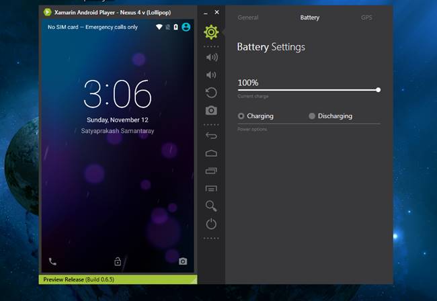Take a screenshot with camera icon
437x301 pixels.
point(211,111)
